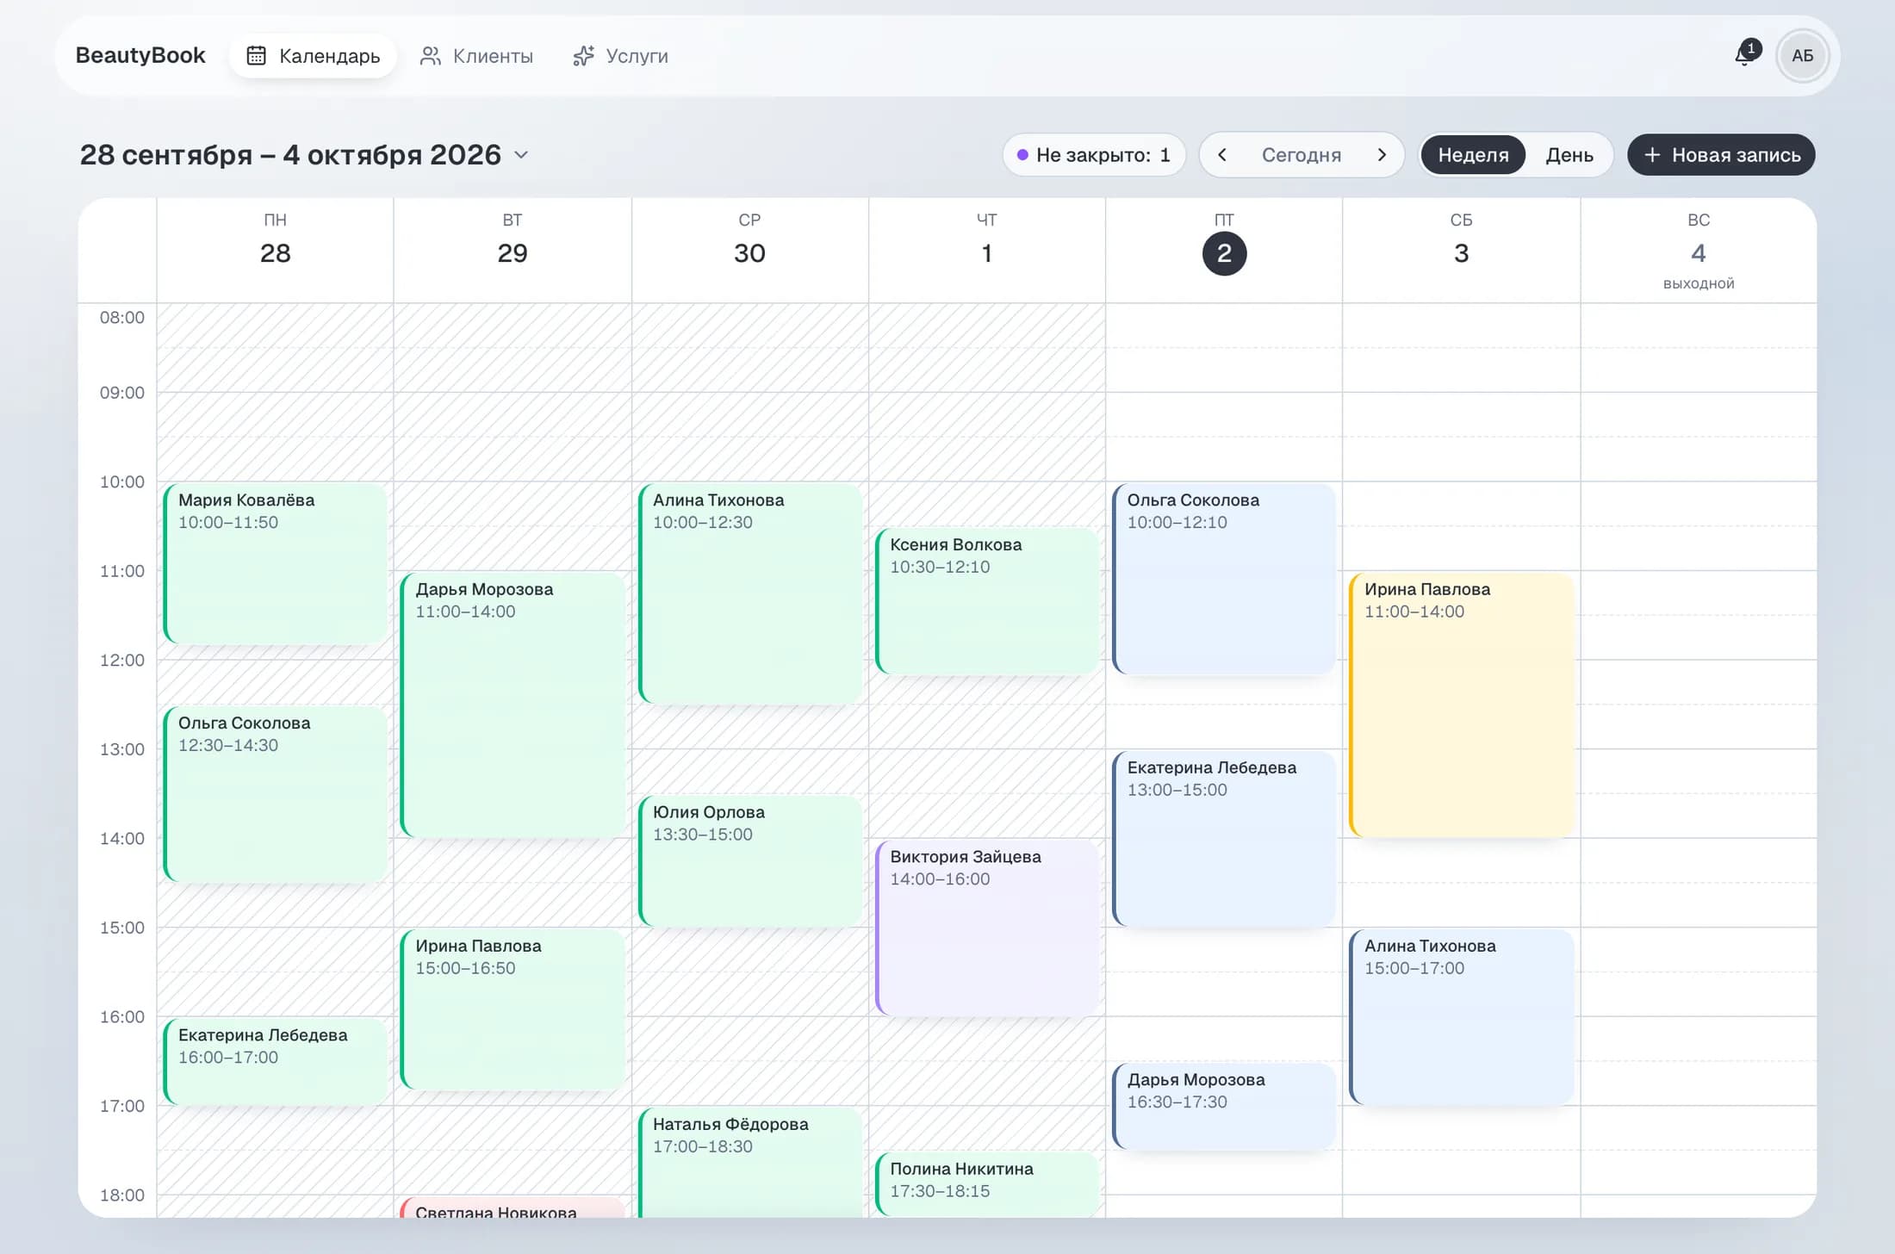Image resolution: width=1895 pixels, height=1254 pixels.
Task: Open the notifications bell
Action: (x=1746, y=55)
